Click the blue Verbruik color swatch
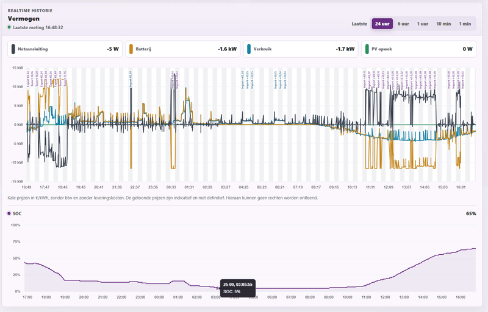The height and width of the screenshot is (312, 488). pos(249,49)
